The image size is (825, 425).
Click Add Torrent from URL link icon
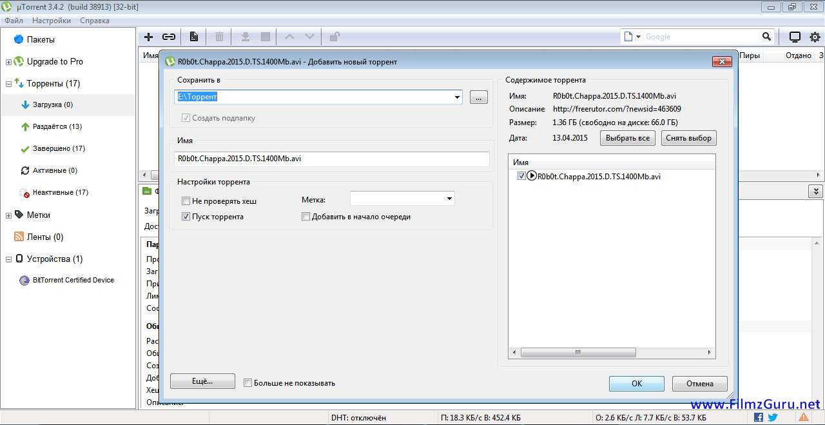click(x=169, y=37)
